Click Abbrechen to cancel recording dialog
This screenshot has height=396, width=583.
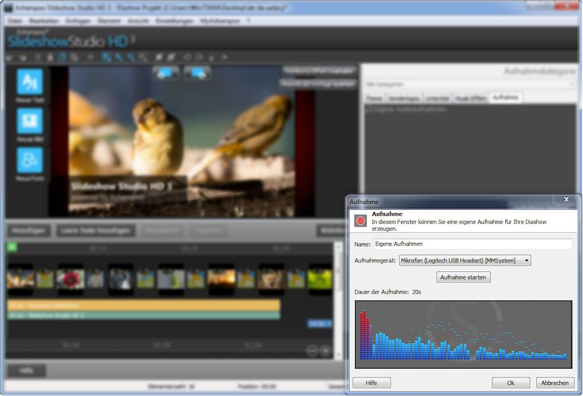(x=555, y=383)
